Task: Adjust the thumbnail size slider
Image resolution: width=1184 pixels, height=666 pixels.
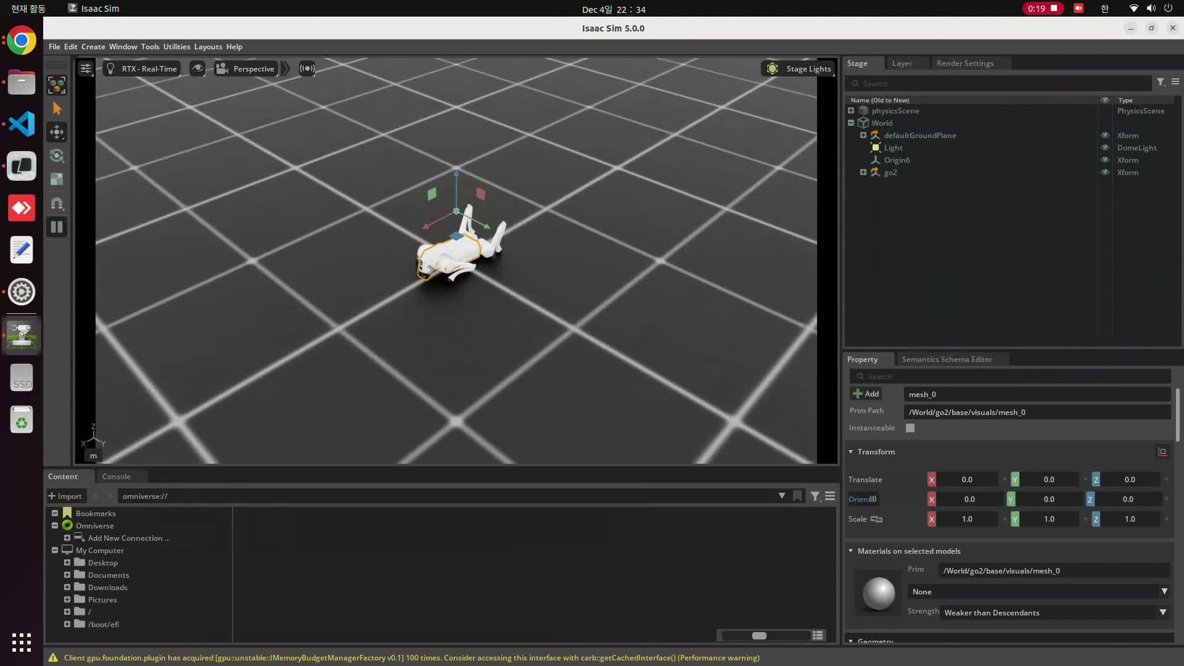Action: [759, 636]
